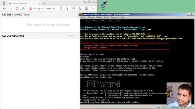Click the 'debian login: bitnami' line
This screenshot has height=109, width=195.
pyautogui.click(x=92, y=54)
